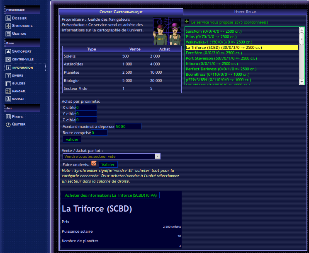Click the Guilde des Navigateurs portrait

click(167, 31)
